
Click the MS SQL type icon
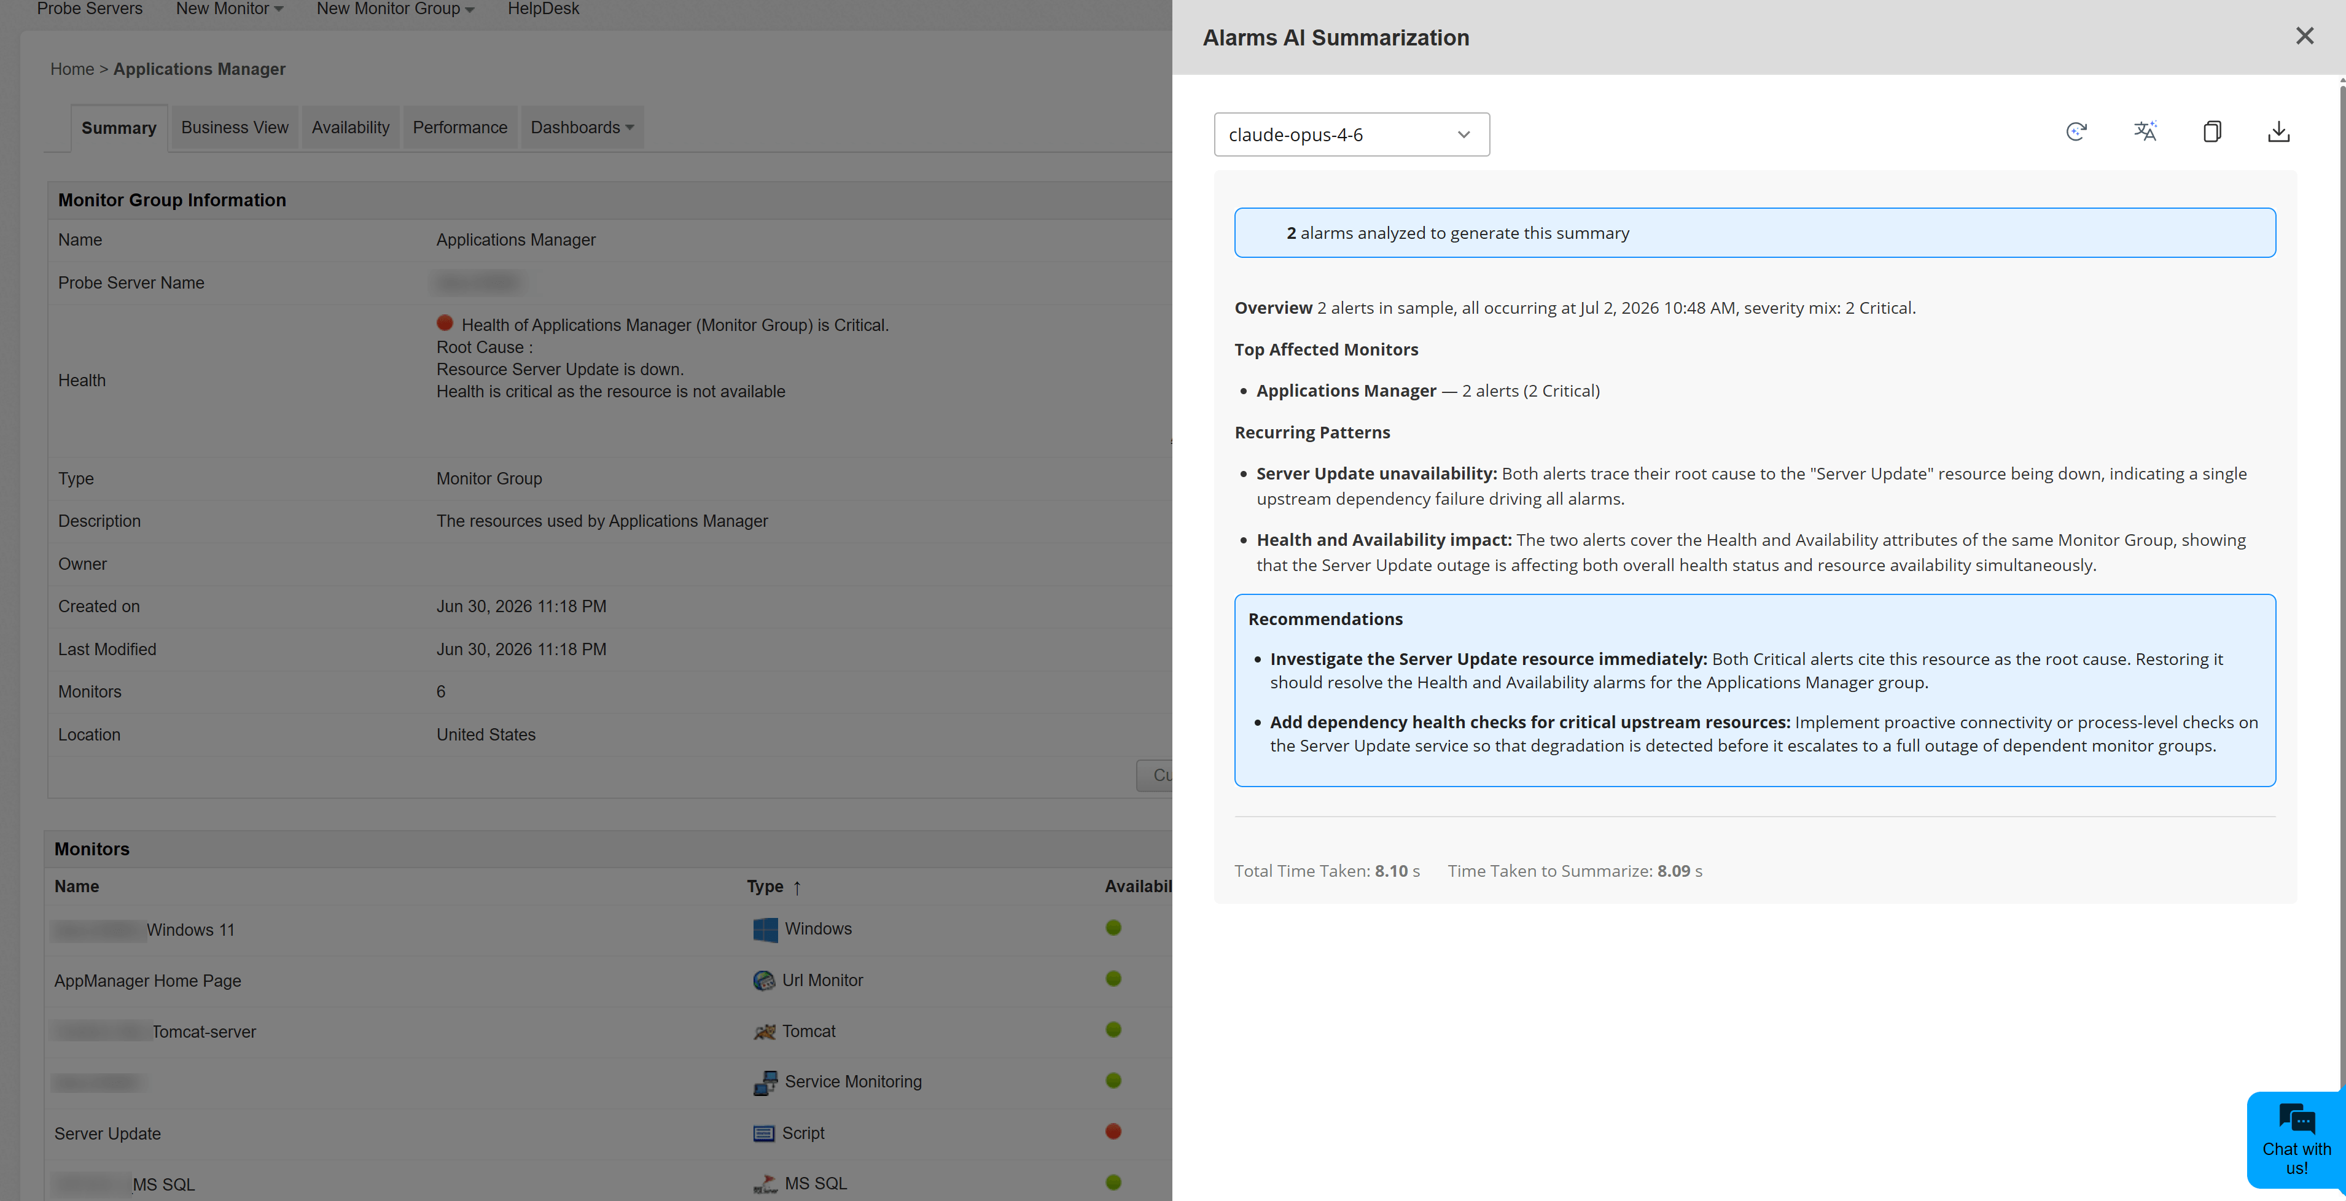click(x=765, y=1184)
